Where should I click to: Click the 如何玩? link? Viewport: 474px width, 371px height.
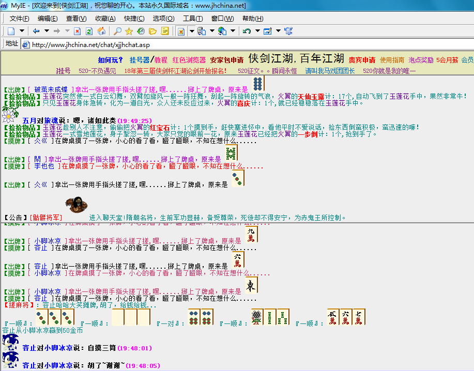pyautogui.click(x=110, y=60)
